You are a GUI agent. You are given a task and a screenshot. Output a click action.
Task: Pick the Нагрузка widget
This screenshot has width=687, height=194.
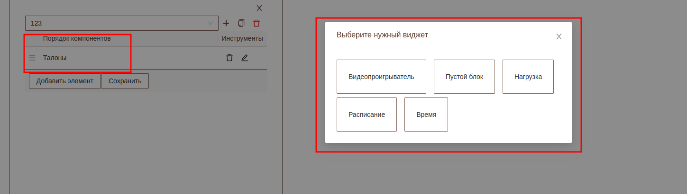[528, 77]
